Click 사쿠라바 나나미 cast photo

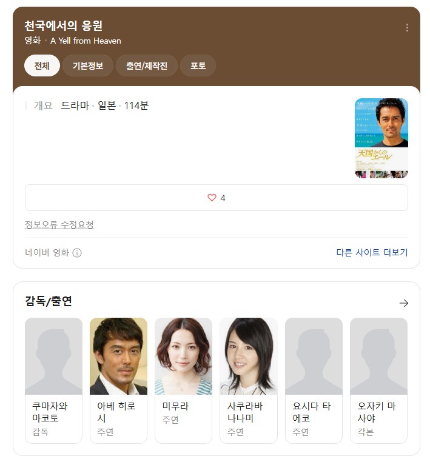(x=249, y=357)
